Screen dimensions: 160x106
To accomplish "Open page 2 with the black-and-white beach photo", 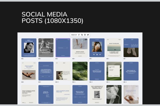I will coord(46,48).
